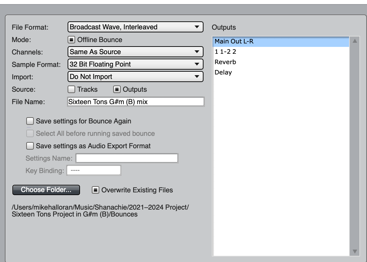Select Outputs as the bounce source

coord(117,89)
